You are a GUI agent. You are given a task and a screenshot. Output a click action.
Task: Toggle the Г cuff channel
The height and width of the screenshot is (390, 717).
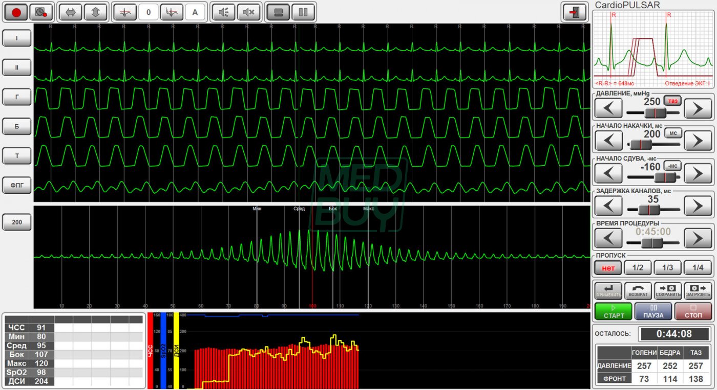coord(17,97)
